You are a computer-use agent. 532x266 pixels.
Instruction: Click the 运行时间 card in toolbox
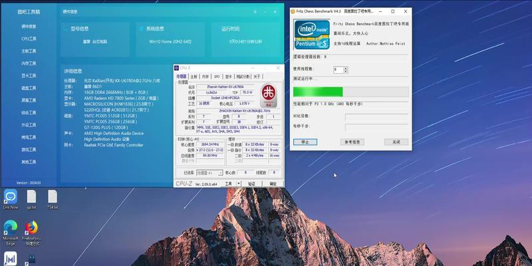click(x=245, y=40)
